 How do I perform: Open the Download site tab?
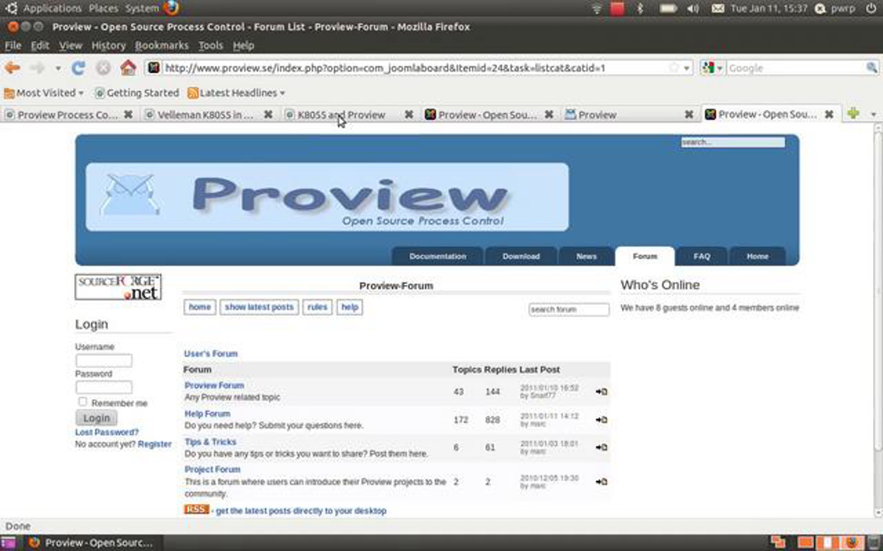tap(521, 256)
